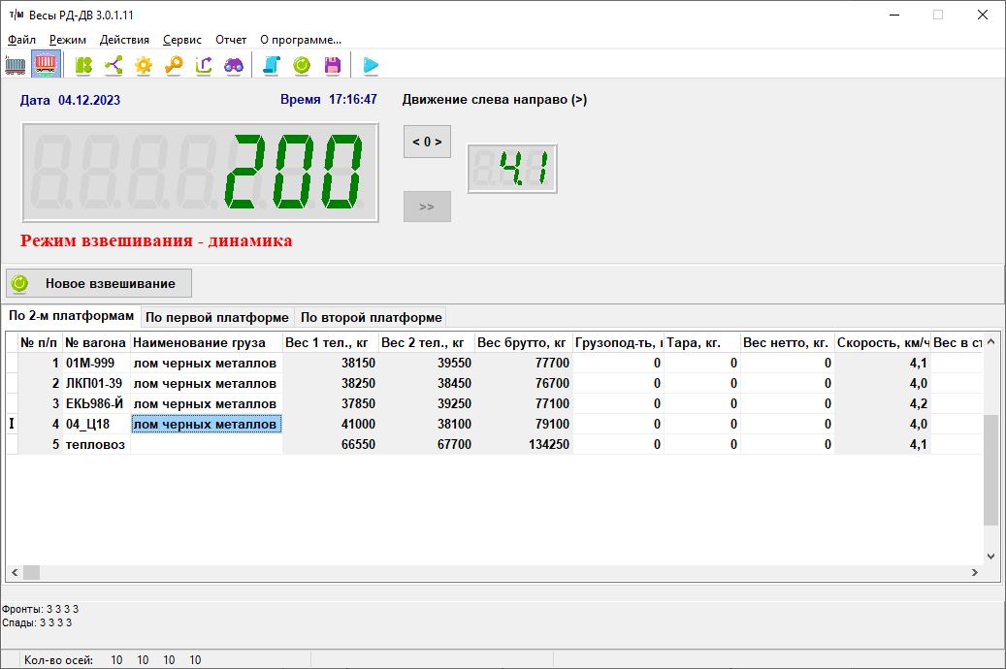
Task: Click the gray freight wagon toolbar icon
Action: click(16, 65)
